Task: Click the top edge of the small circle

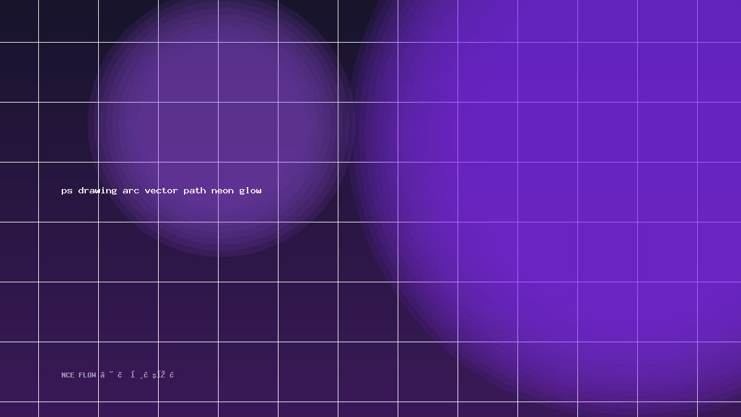Action: 220,1
